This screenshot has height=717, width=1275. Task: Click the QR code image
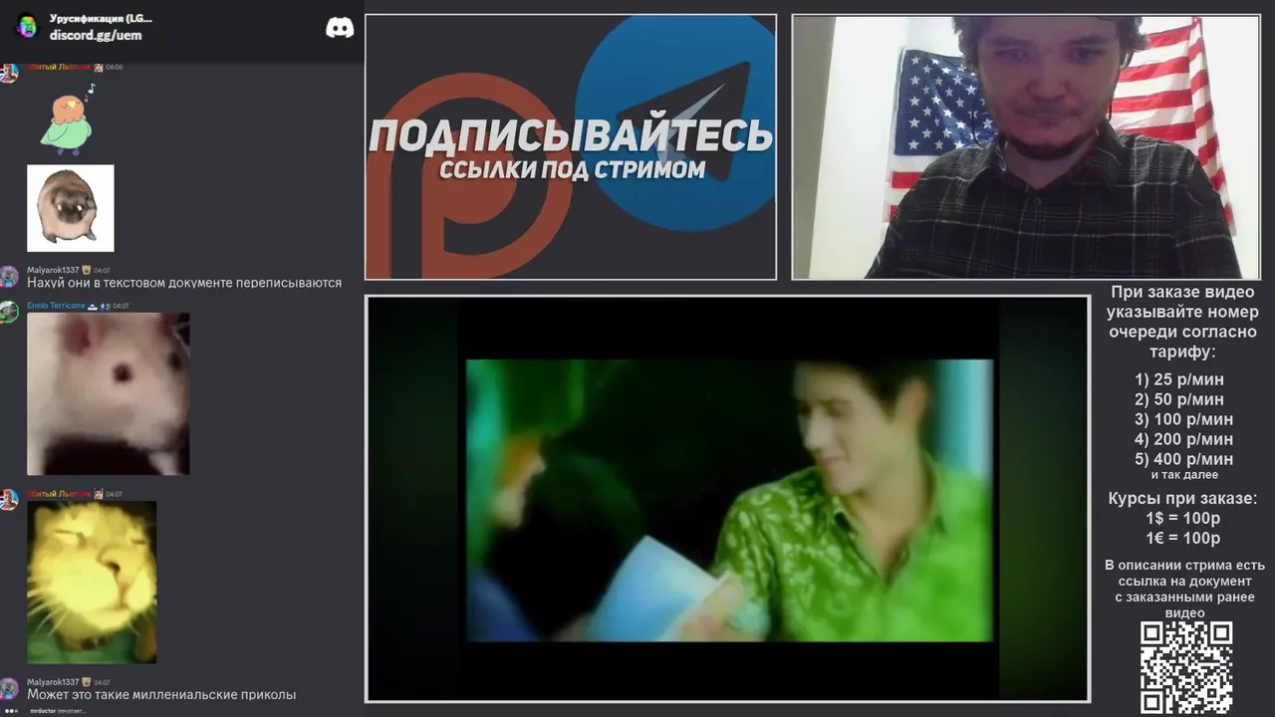[1186, 667]
